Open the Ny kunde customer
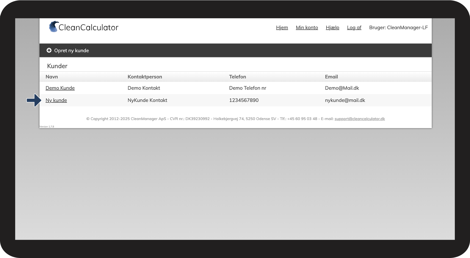470x258 pixels. coord(56,100)
